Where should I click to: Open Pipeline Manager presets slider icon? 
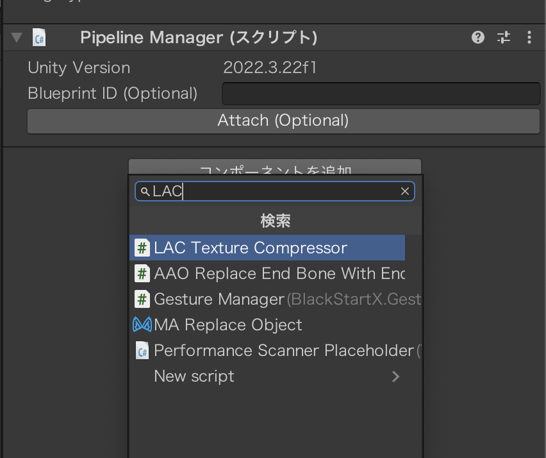[504, 37]
